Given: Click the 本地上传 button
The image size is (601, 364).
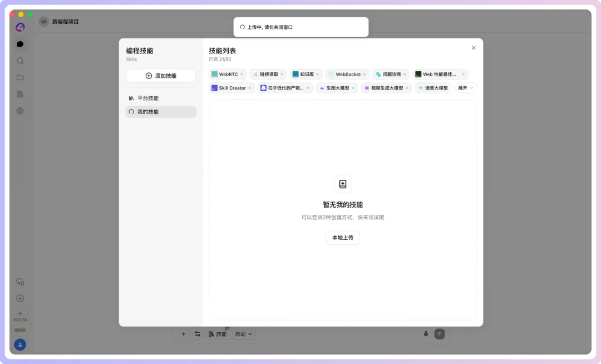Looking at the screenshot, I should click(x=343, y=238).
